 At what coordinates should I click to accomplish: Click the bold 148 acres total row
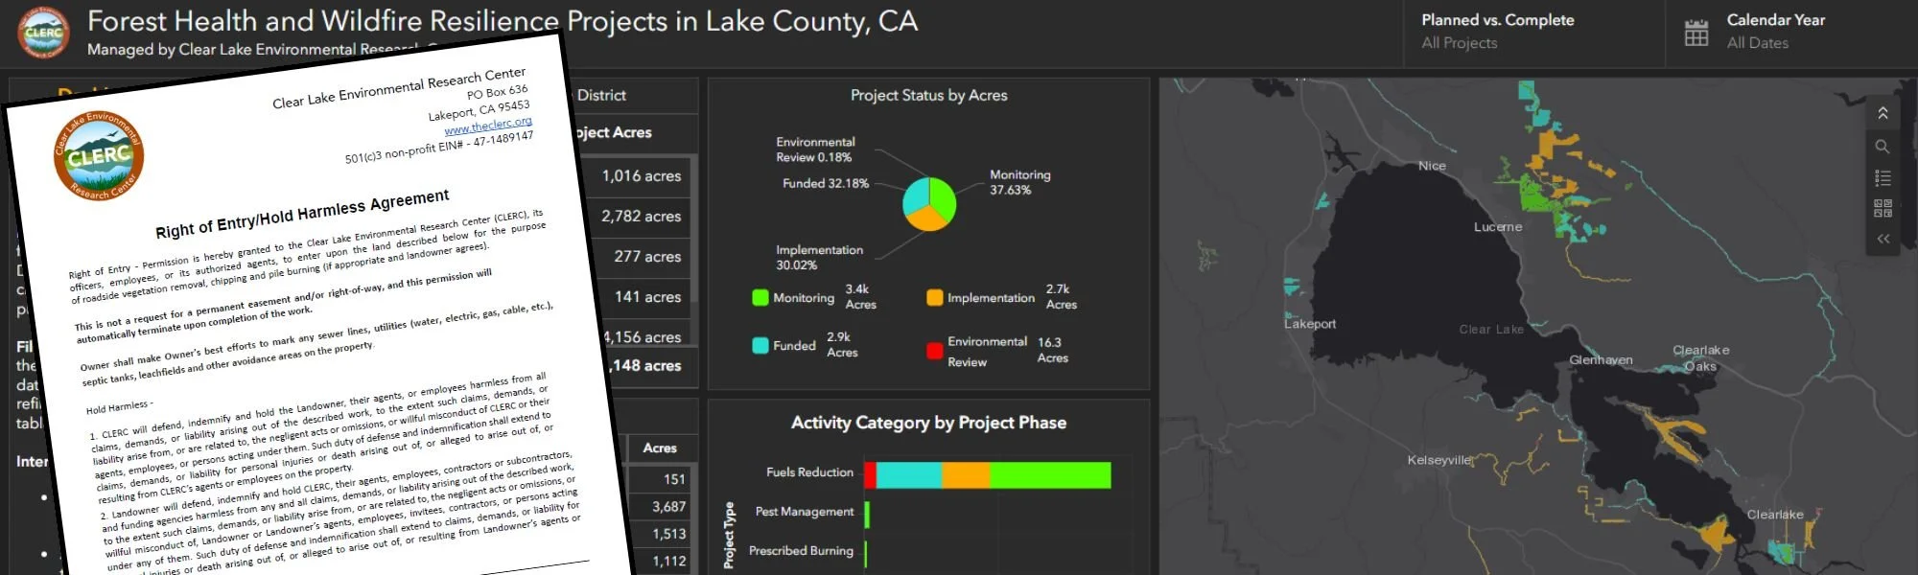tap(646, 365)
